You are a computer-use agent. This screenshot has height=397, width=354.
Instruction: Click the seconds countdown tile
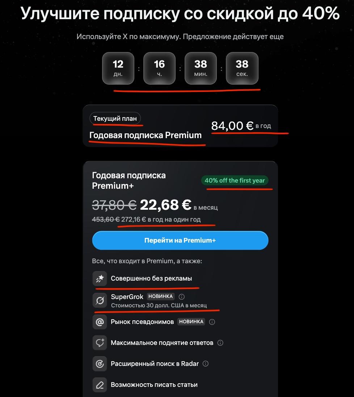[242, 68]
